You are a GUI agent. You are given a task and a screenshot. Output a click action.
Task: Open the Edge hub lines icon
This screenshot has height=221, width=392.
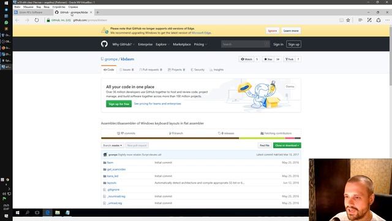click(360, 20)
